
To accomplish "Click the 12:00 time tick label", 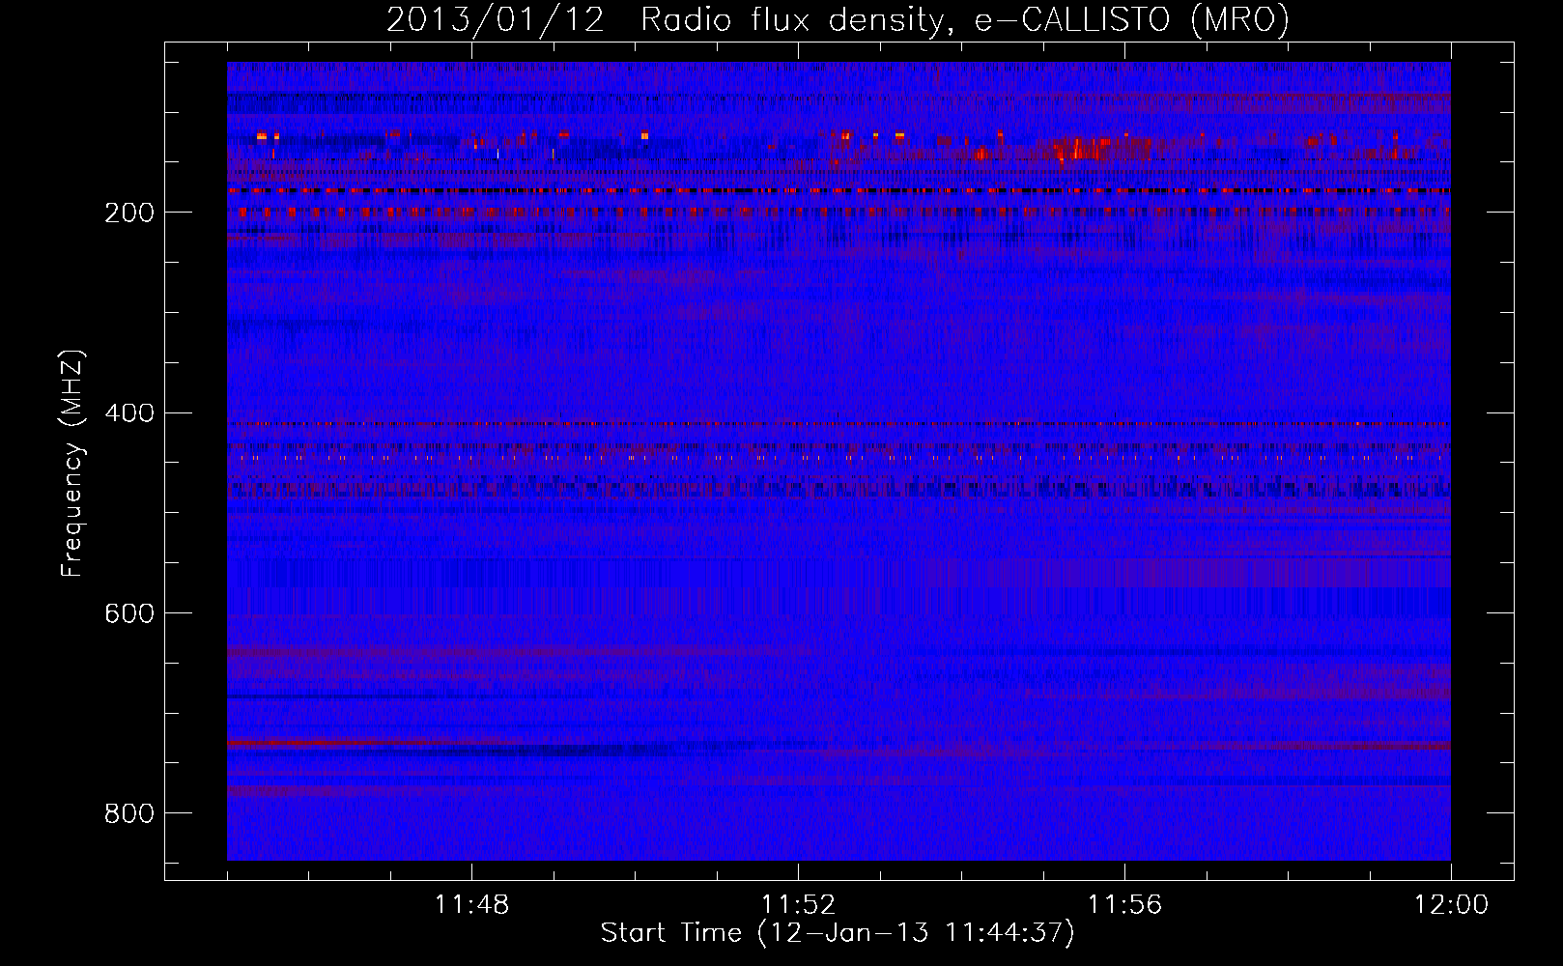I will pos(1451,905).
